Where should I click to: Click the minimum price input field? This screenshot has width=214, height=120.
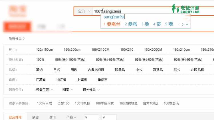(x=91, y=117)
